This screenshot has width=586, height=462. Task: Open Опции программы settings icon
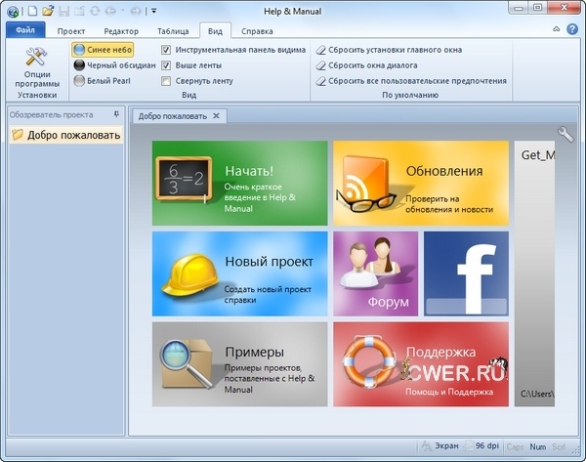tap(36, 67)
